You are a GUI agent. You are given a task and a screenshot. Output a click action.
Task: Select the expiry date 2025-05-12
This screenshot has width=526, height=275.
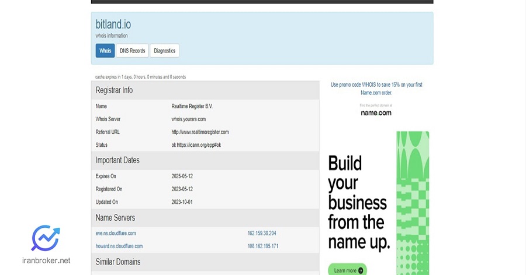point(182,176)
